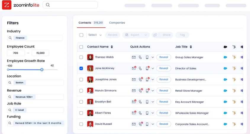Click Salesforce icon in David Russell row
Screen dimensions: 250x134
(225, 124)
